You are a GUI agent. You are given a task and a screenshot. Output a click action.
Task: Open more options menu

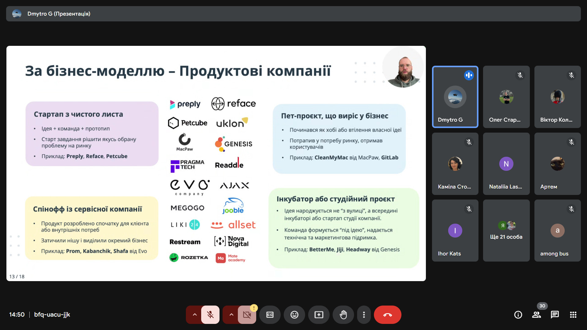[364, 315]
